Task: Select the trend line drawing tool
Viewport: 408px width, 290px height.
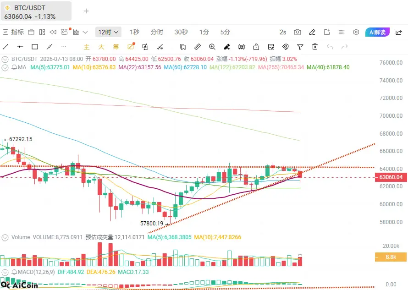Action: 6,47
